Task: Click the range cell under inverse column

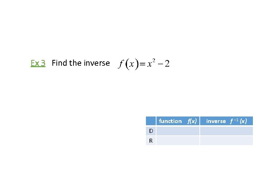Action: (226, 141)
